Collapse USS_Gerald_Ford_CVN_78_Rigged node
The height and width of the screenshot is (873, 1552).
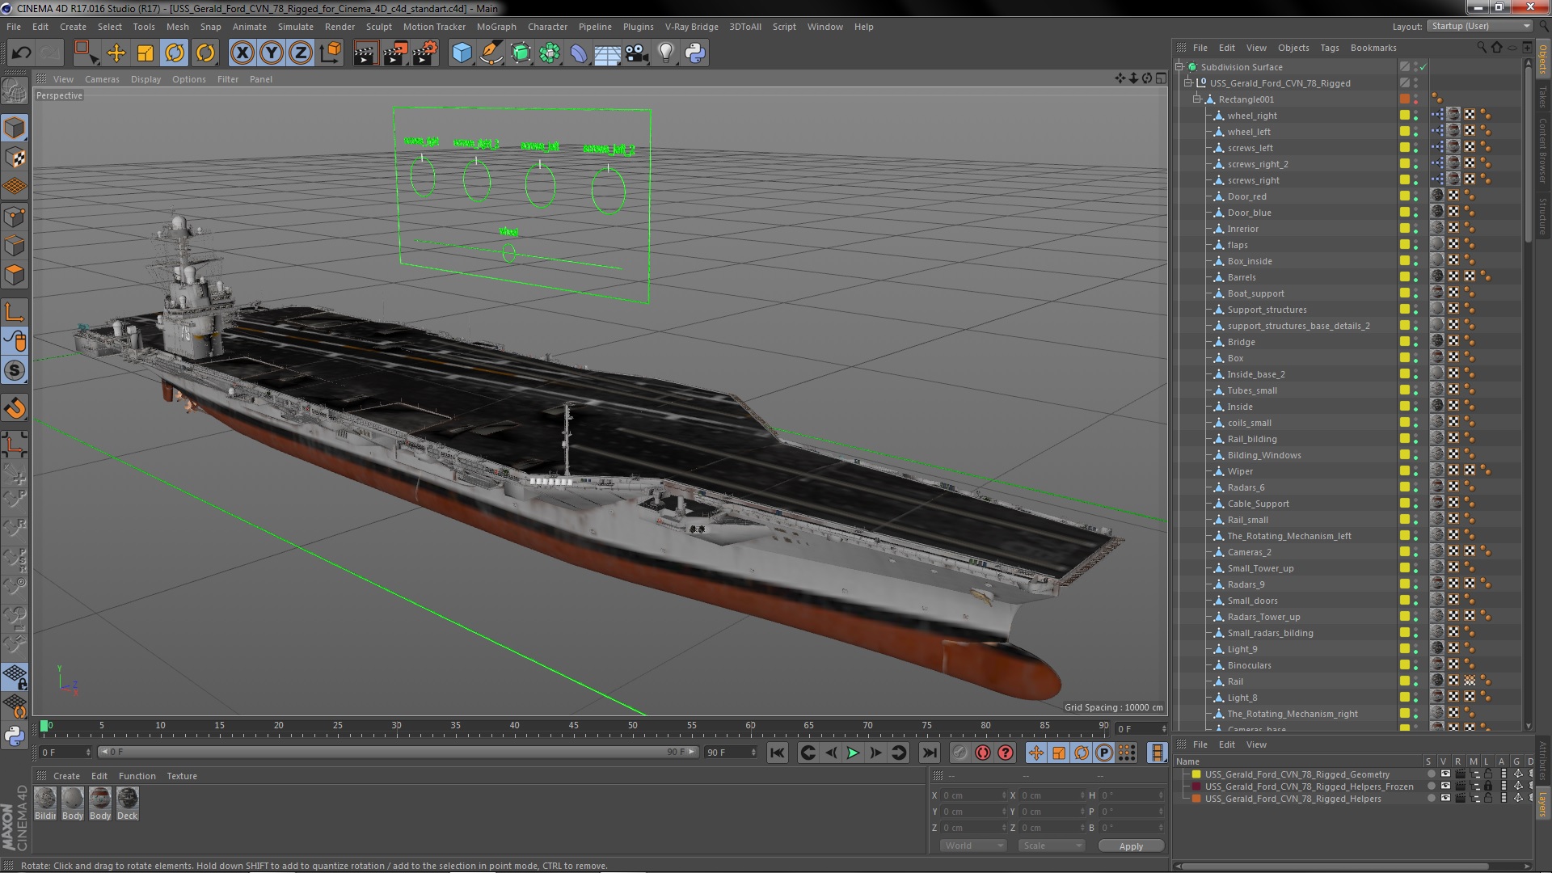pos(1188,83)
